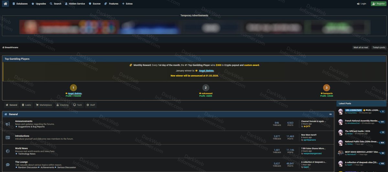This screenshot has height=172, width=388.
Task: Click CrazyZebra's avatar in Latest Posts
Action: [340, 112]
